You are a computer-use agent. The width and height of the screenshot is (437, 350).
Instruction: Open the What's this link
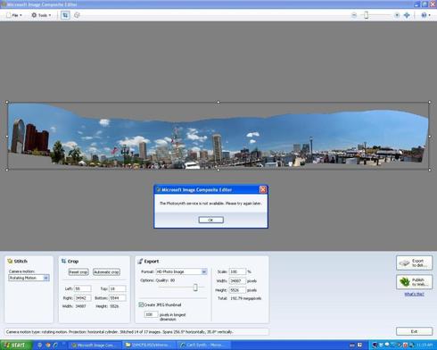(414, 294)
